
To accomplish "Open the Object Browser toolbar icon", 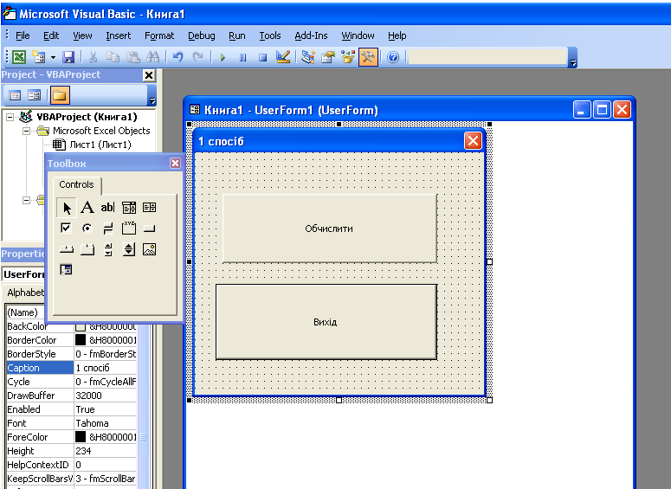I will tap(348, 57).
